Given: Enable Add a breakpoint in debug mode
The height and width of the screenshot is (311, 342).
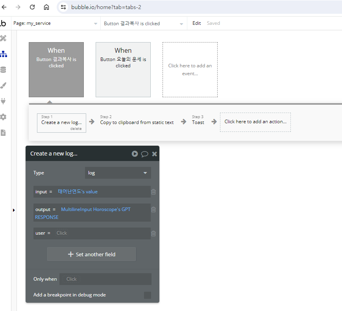Looking at the screenshot, I should click(x=148, y=295).
